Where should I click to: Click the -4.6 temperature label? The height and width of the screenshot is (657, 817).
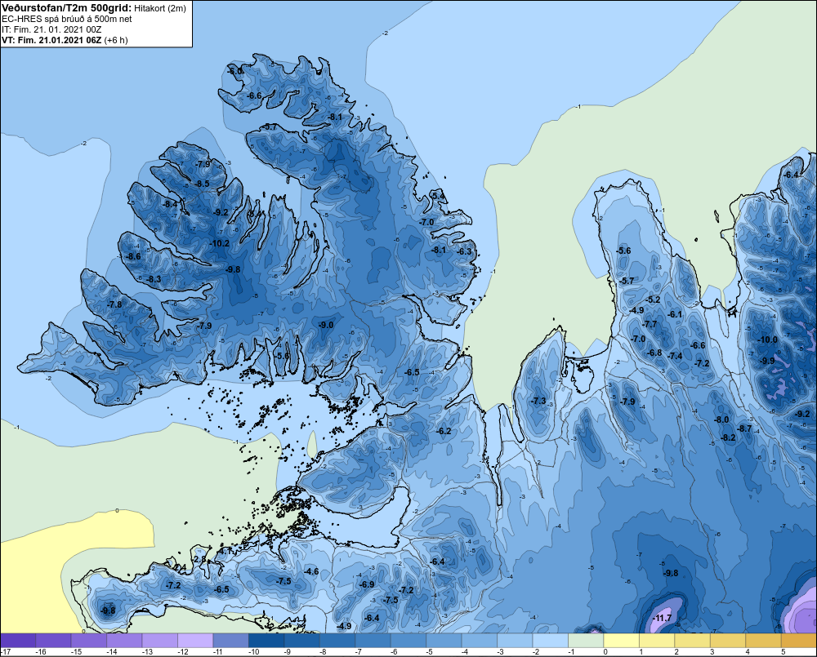click(x=311, y=571)
